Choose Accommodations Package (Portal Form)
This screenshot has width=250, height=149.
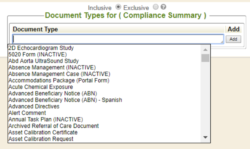coord(59,80)
